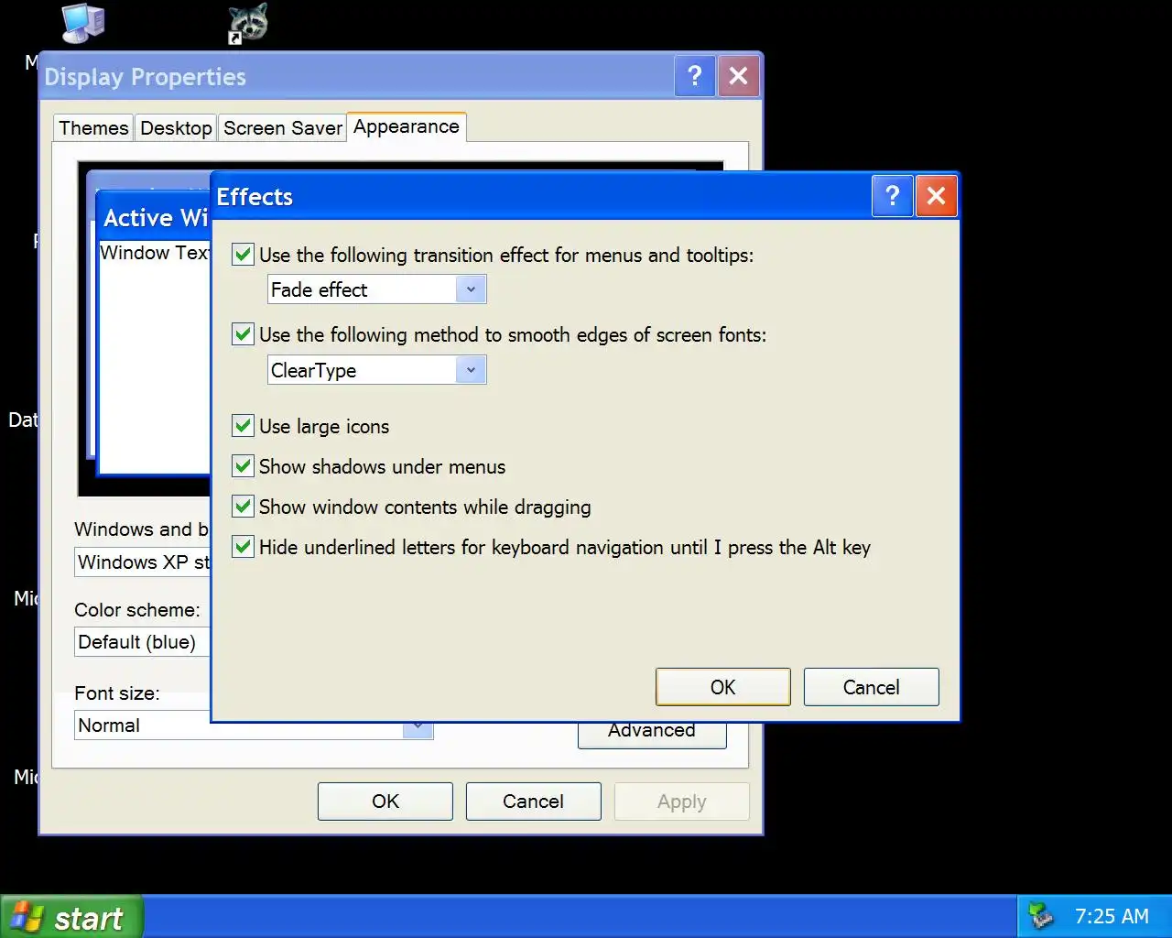This screenshot has width=1172, height=938.
Task: Click the Advanced button in Display Properties
Action: 652,735
